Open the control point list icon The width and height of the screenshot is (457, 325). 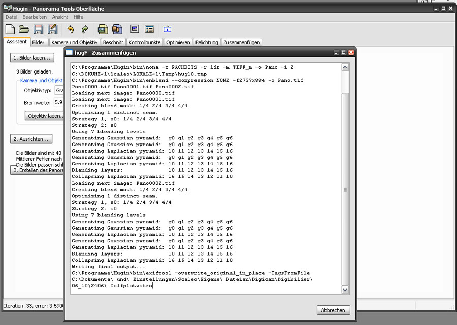point(149,29)
